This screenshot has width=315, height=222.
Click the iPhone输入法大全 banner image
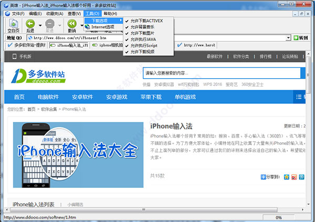pos(78,155)
